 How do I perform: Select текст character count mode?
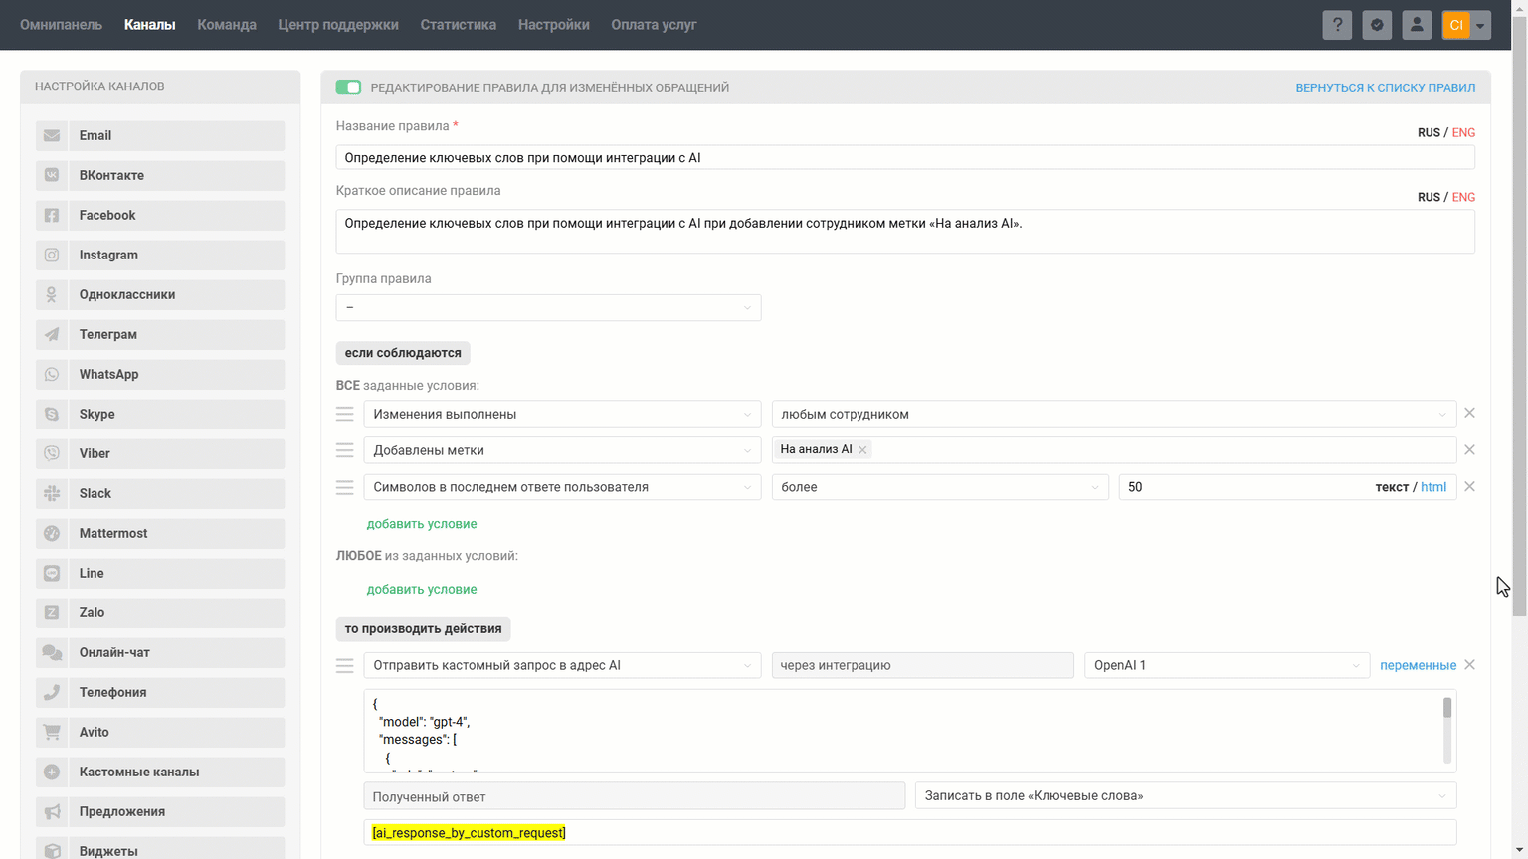pos(1392,487)
